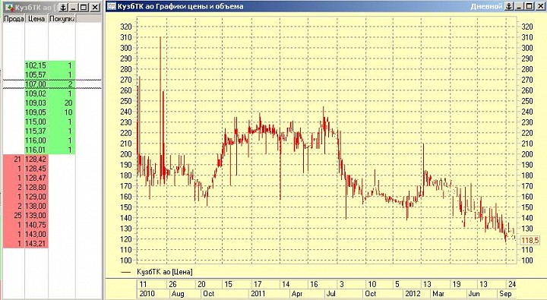The image size is (547, 300).
Task: Click the Покупка column header
Action: [x=62, y=19]
